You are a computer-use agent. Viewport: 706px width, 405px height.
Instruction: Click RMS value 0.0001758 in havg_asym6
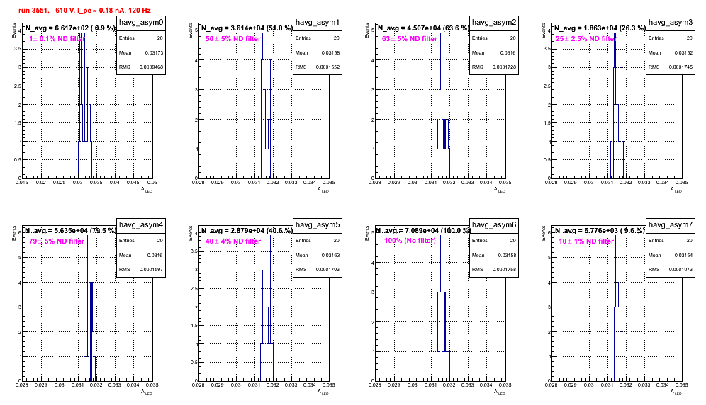[504, 270]
